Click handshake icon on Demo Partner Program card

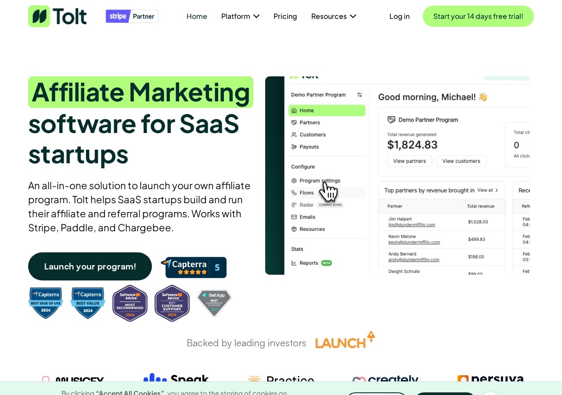tap(391, 119)
